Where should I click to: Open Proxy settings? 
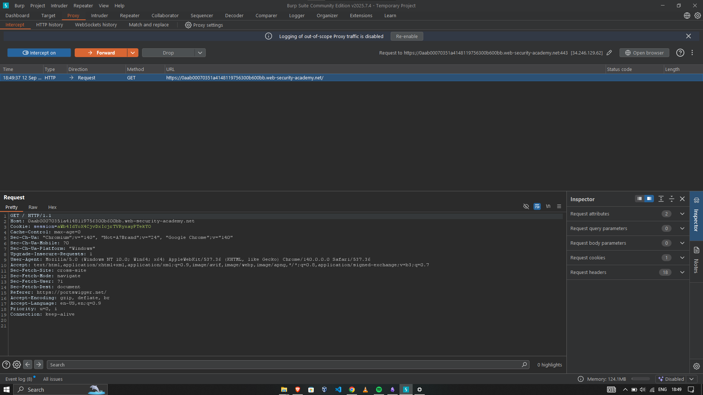click(x=204, y=25)
